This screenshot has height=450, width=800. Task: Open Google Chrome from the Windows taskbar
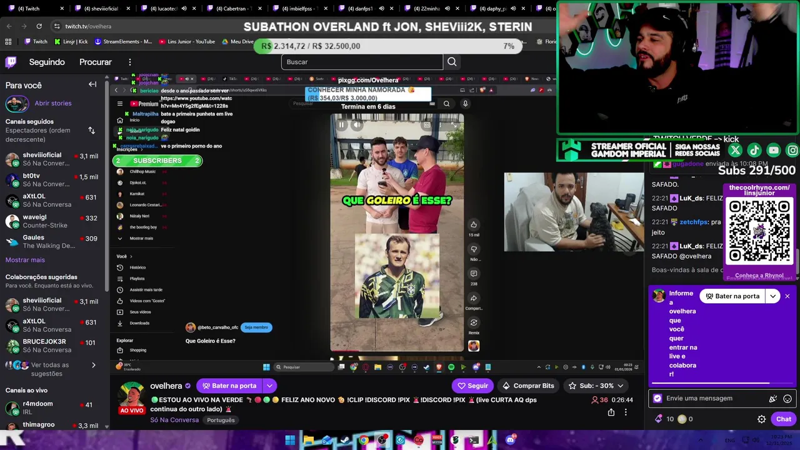364,440
